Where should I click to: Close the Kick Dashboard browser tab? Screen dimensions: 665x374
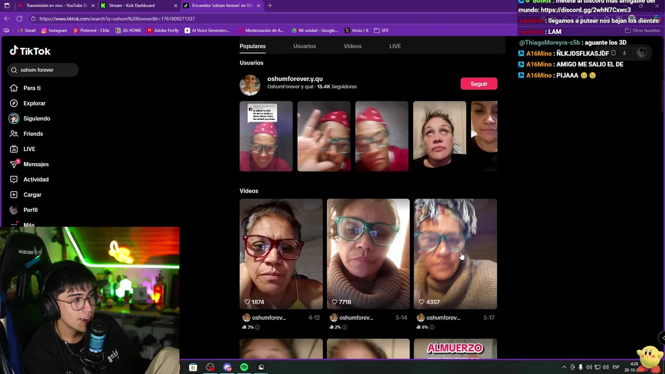(x=176, y=6)
